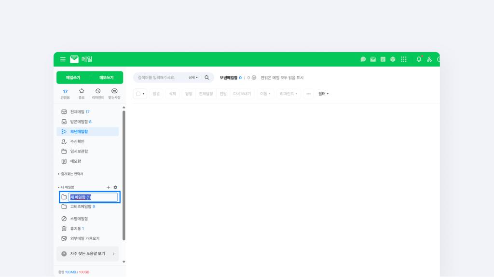Go to the 휴지통 trash folder
Viewport: 494px width, 277px height.
click(x=75, y=229)
